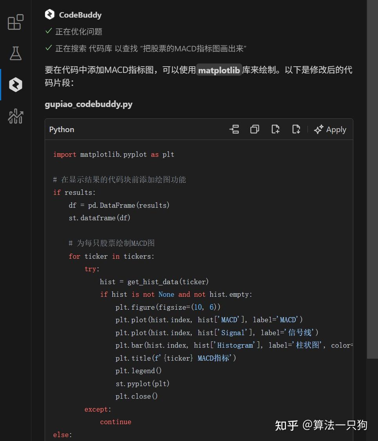Open the gupiao_codebuddy.py file link
378x441 pixels.
pos(89,104)
